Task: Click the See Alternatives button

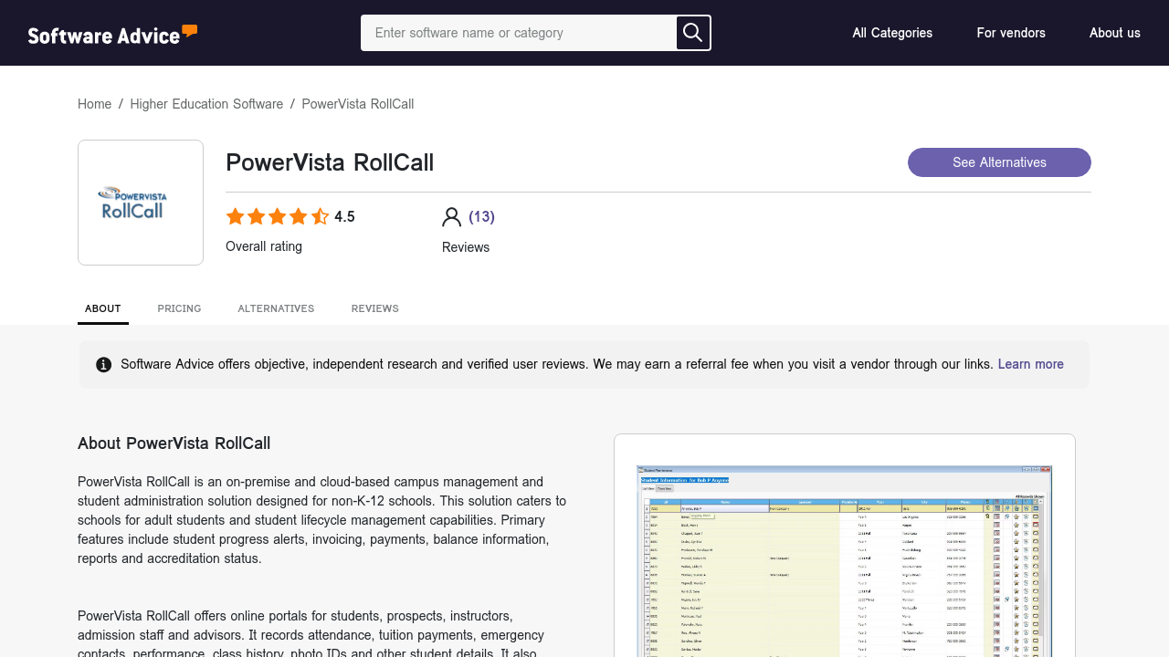Action: 999,162
